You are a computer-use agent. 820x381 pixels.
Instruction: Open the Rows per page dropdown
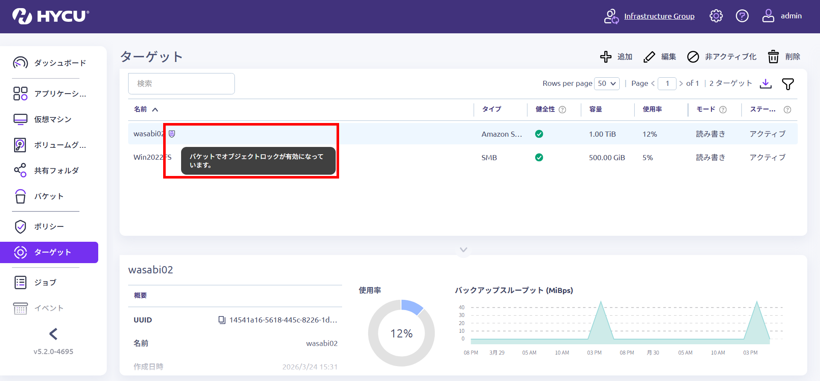point(606,84)
